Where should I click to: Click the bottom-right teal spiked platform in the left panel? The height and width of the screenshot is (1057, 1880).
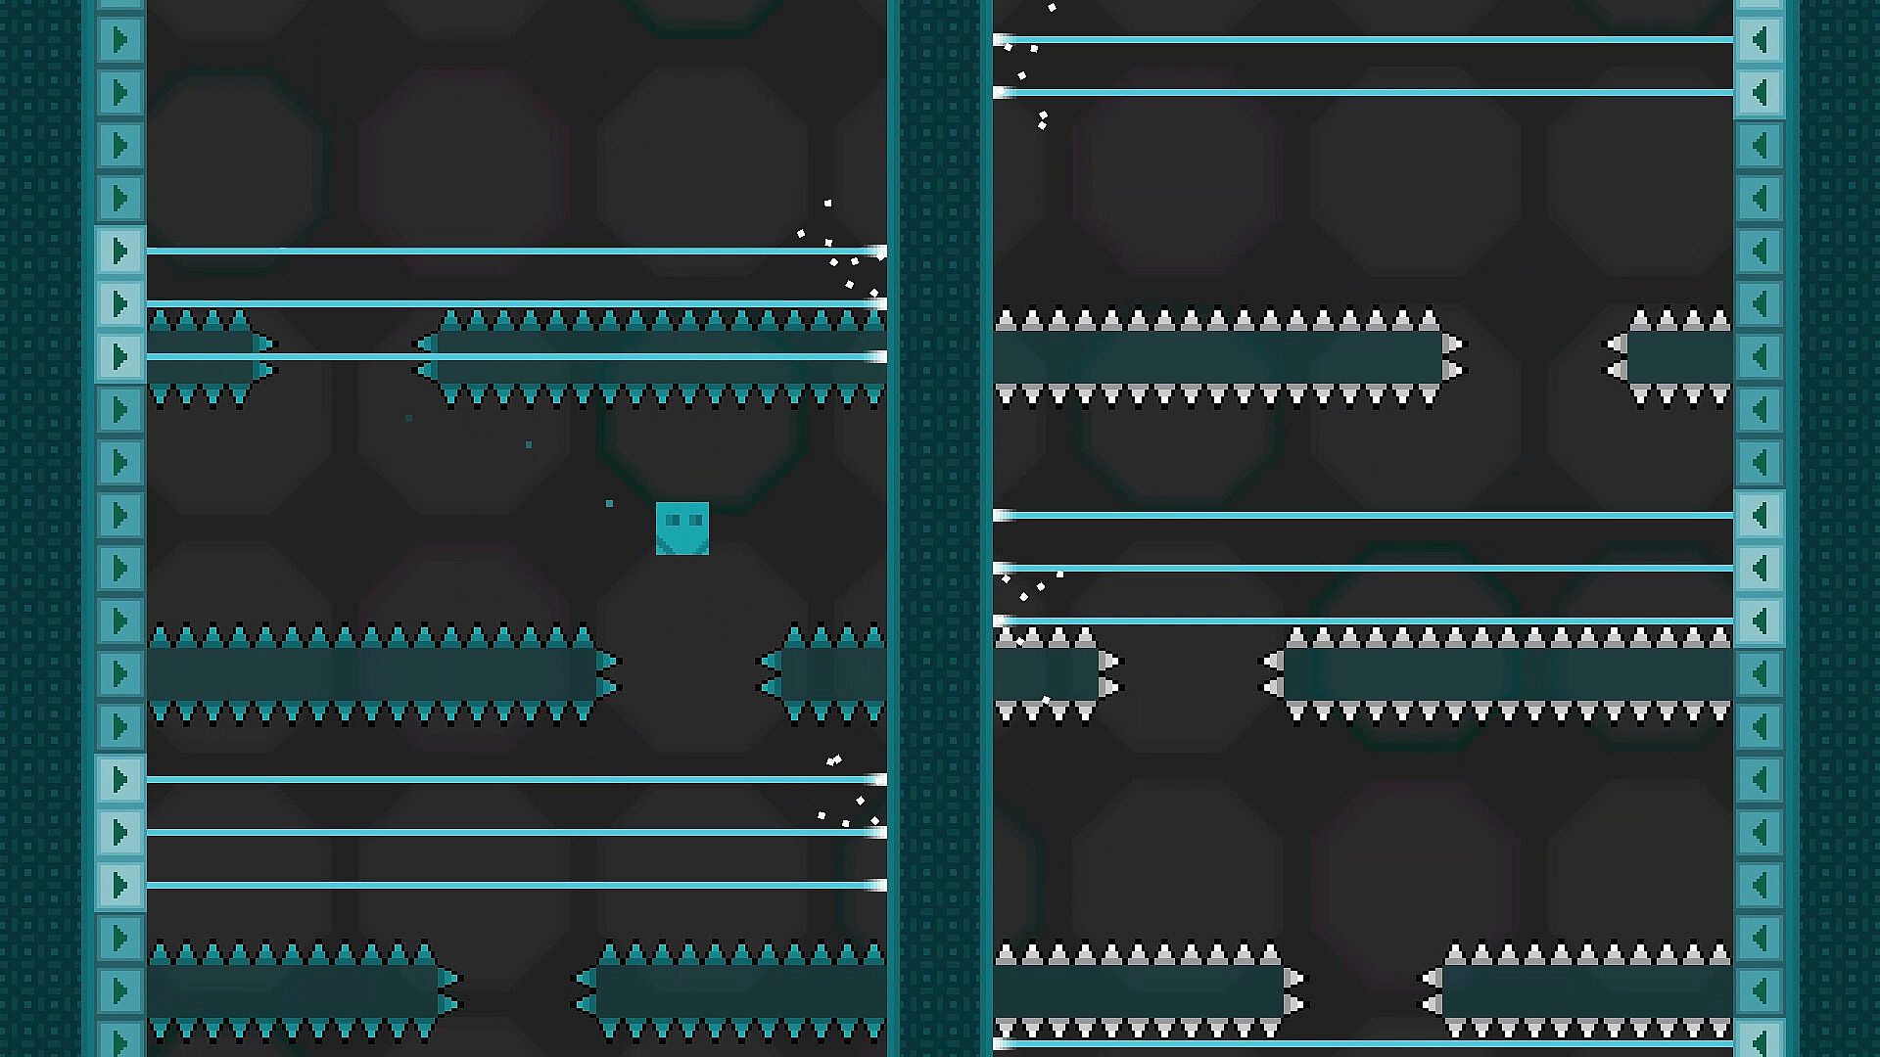click(740, 990)
